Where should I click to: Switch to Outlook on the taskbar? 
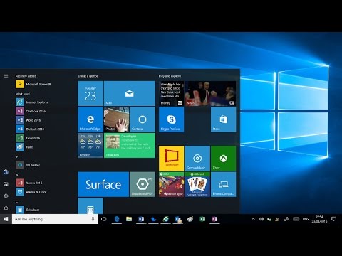(178, 219)
